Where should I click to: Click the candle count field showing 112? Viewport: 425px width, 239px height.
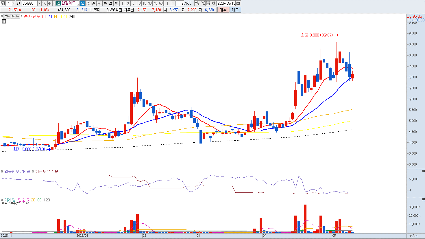tap(180, 3)
